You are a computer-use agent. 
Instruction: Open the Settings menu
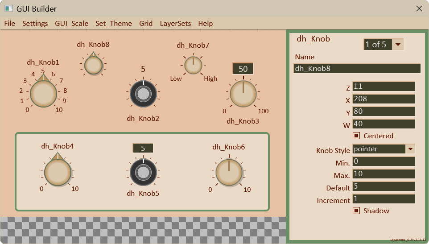tap(35, 24)
